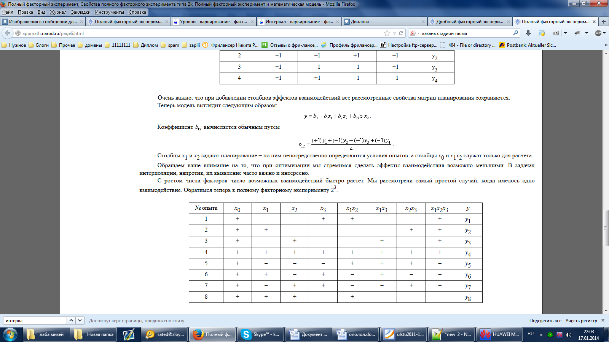This screenshot has width=609, height=342.
Task: Go back using the browser back arrow
Action: (8, 33)
